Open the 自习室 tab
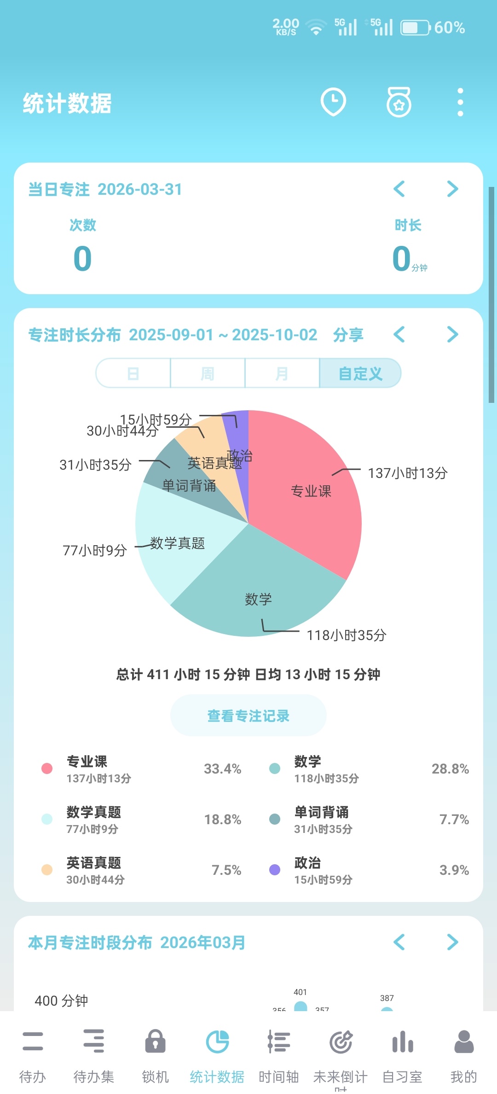Image resolution: width=497 pixels, height=1094 pixels. (402, 1042)
